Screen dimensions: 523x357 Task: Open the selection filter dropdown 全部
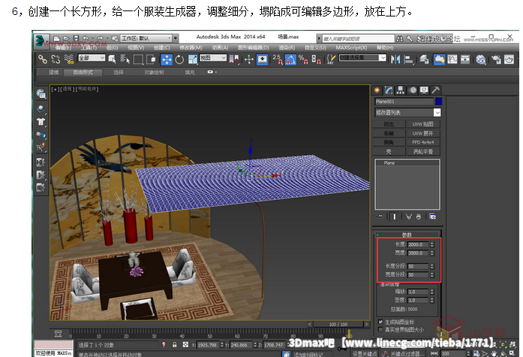point(92,58)
